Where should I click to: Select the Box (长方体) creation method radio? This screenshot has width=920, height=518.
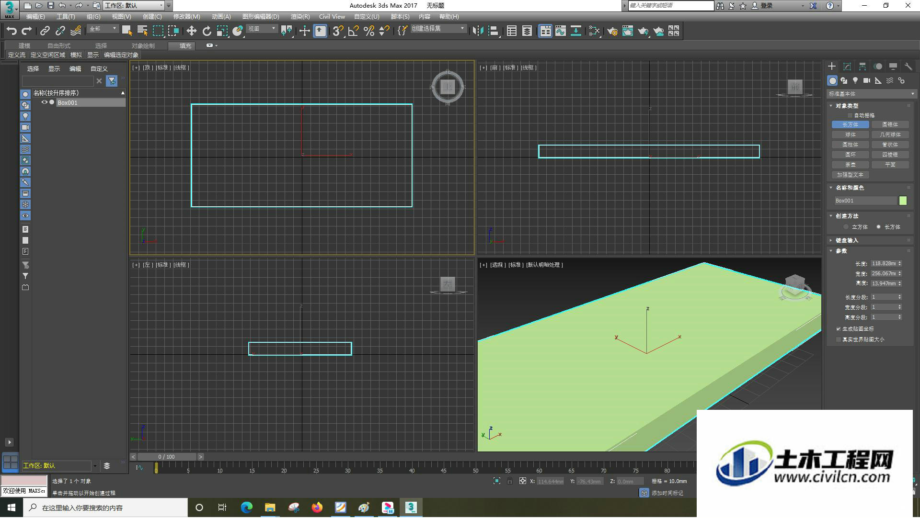pos(878,227)
